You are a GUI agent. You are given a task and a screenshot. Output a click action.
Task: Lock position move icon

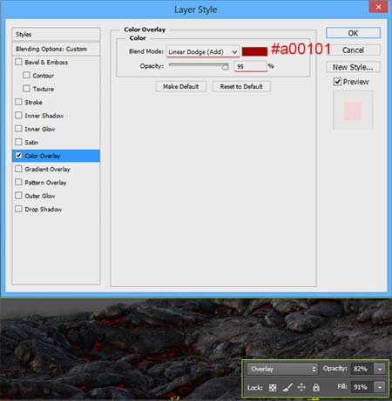pyautogui.click(x=301, y=387)
